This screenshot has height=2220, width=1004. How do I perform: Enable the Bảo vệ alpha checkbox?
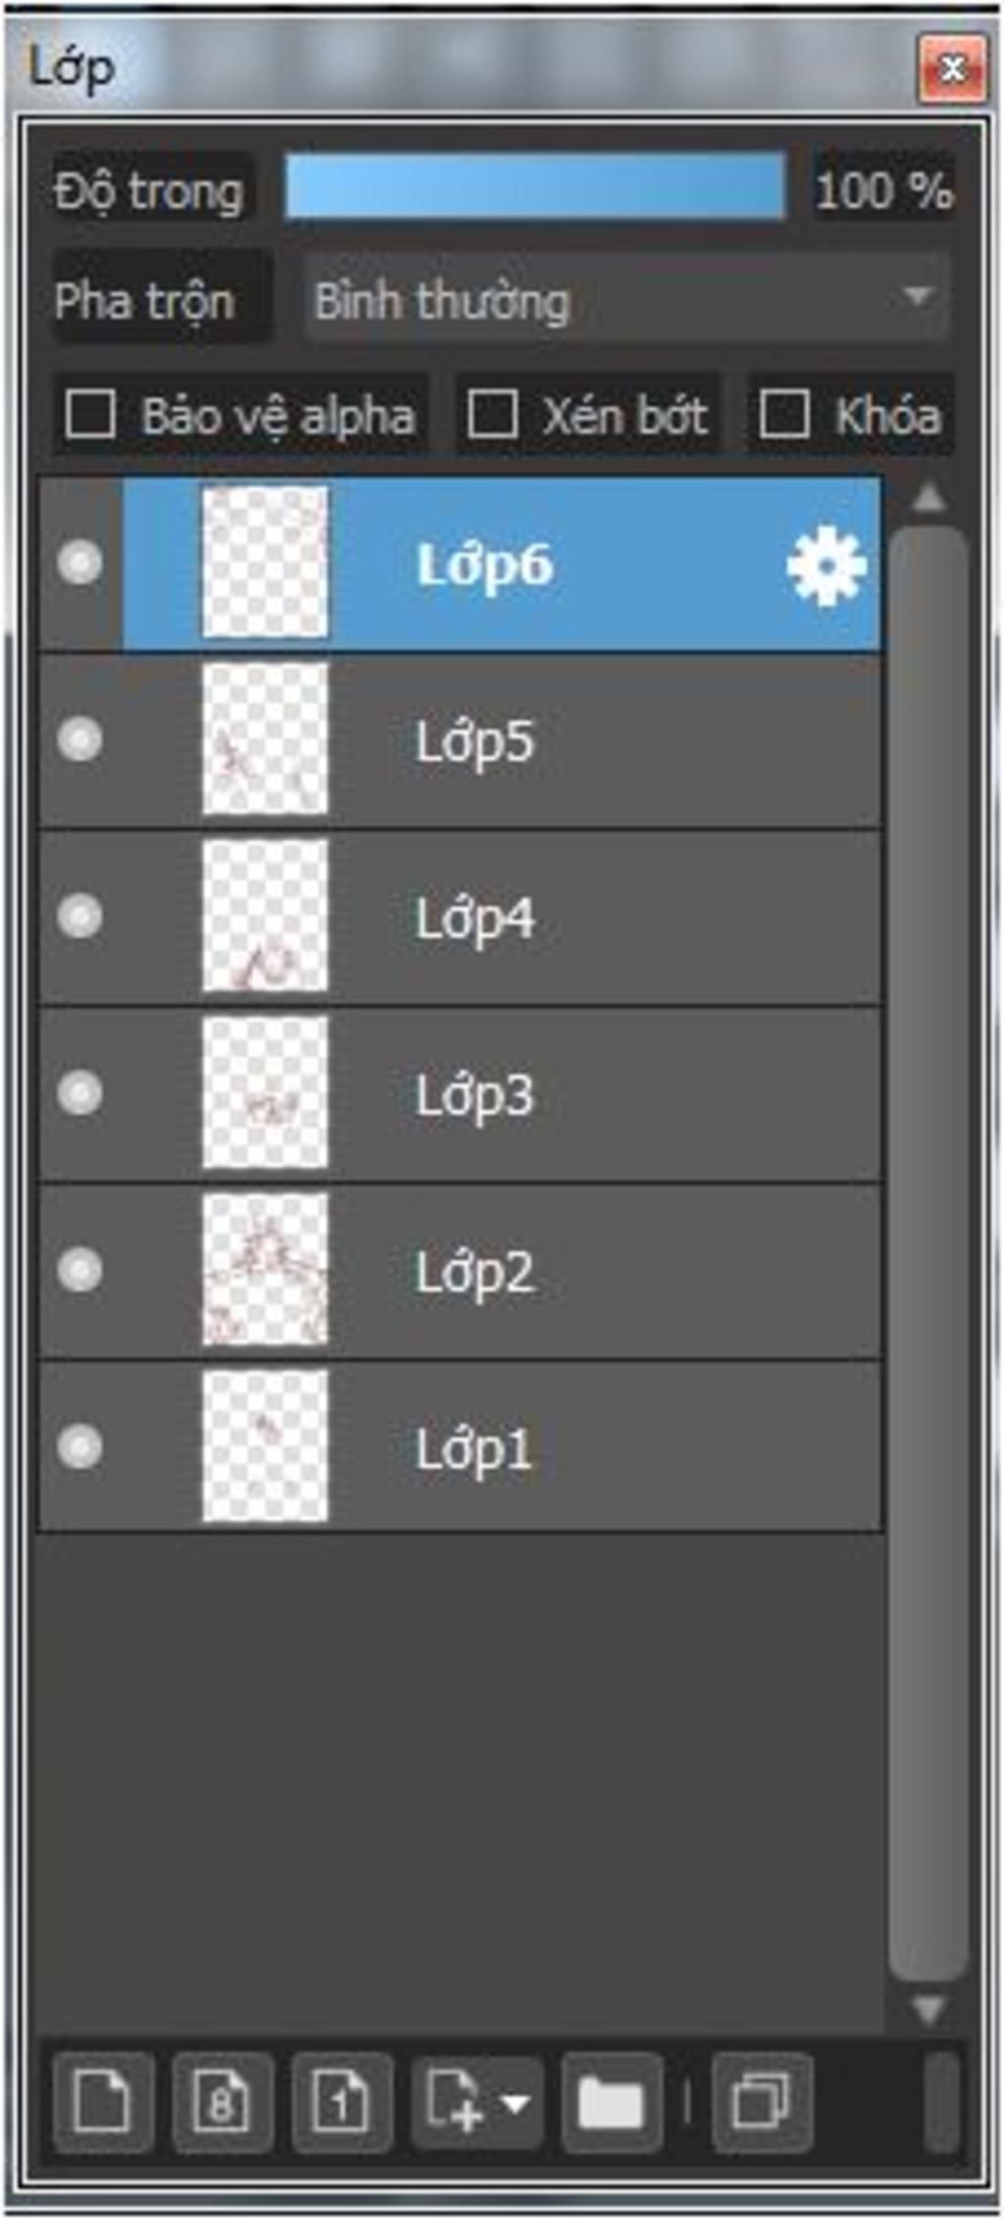point(90,414)
